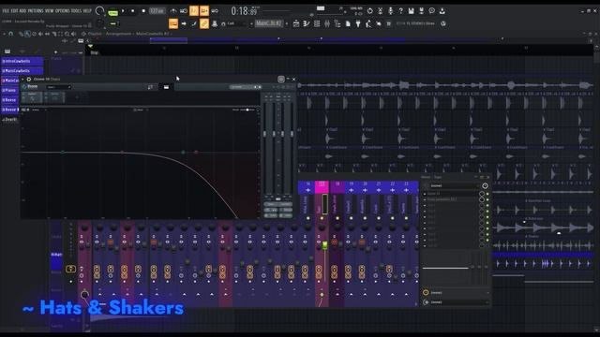Click the circular arrow icon beside scissors
Image resolution: width=600 pixels, height=337 pixels.
point(369,11)
